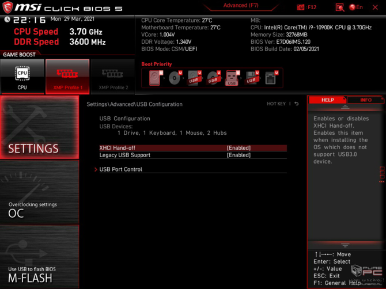Enable XMP Profile 2
Viewport: 386px width, 289px height.
click(113, 77)
